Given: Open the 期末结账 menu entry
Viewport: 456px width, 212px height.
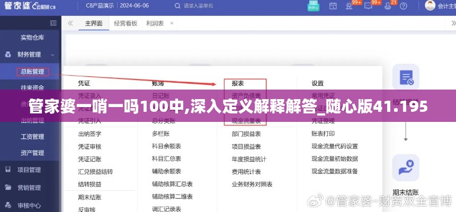Looking at the screenshot, I should point(90,197).
